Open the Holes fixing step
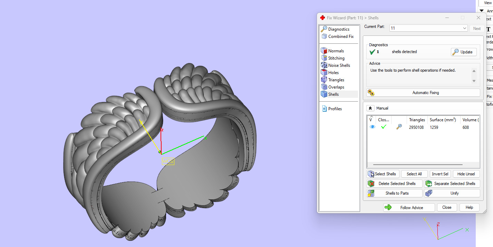 click(x=330, y=73)
